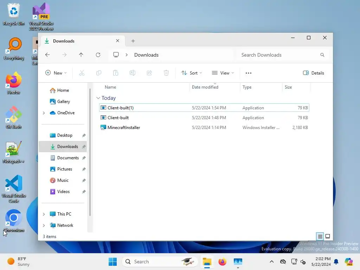Expand This PC tree node
Image resolution: width=360 pixels, height=270 pixels.
(44, 214)
